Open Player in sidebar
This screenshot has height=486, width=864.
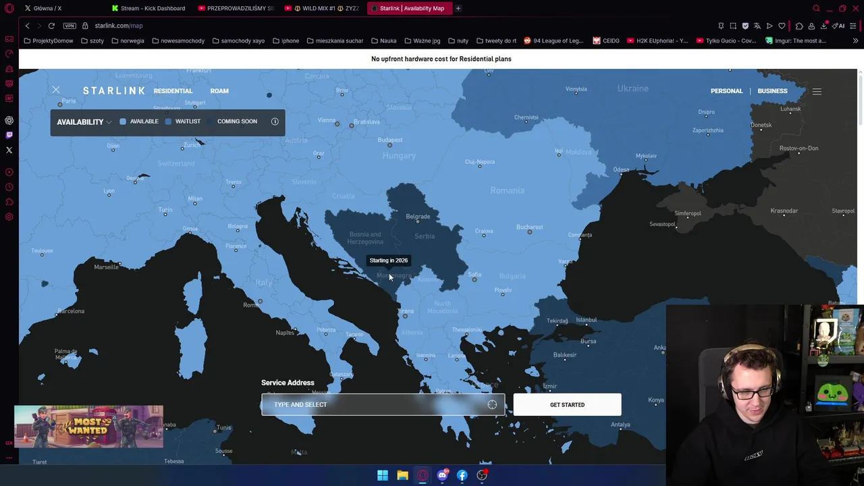[9, 172]
